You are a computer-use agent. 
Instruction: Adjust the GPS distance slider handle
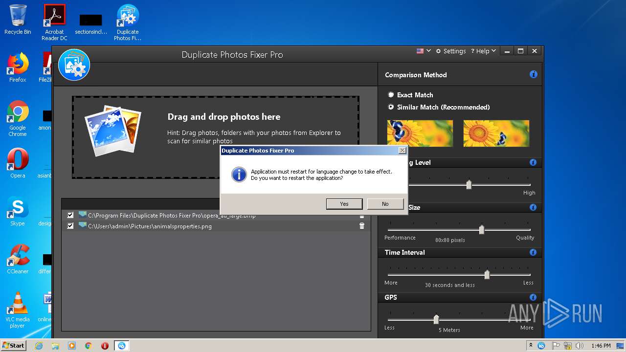point(436,319)
